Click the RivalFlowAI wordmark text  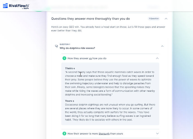[19, 6]
